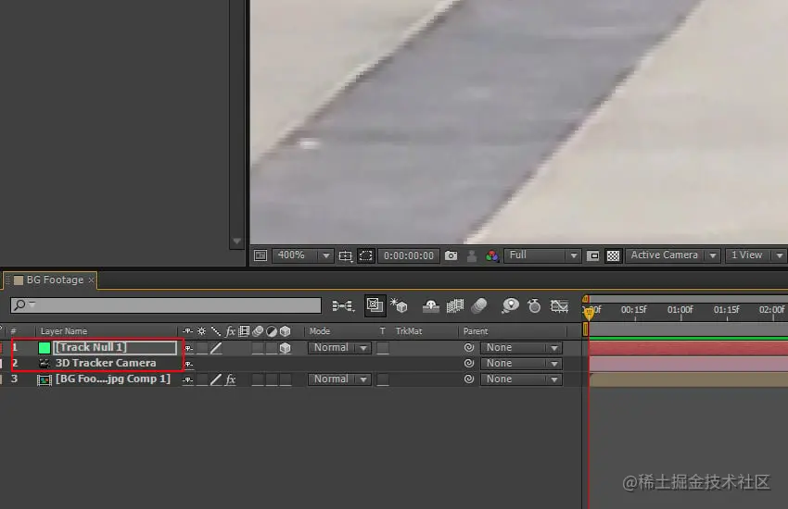This screenshot has width=788, height=509.
Task: Select the 3D Tracker Camera layer
Action: pos(106,363)
